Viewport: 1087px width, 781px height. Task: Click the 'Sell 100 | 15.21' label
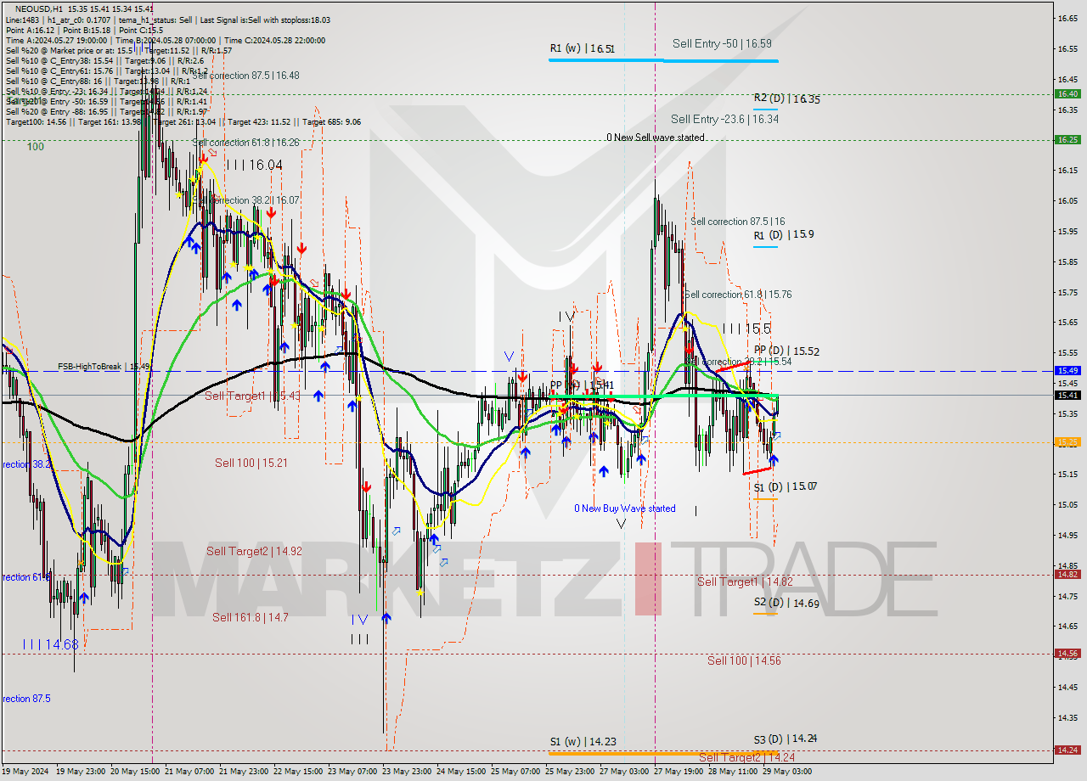pos(251,463)
